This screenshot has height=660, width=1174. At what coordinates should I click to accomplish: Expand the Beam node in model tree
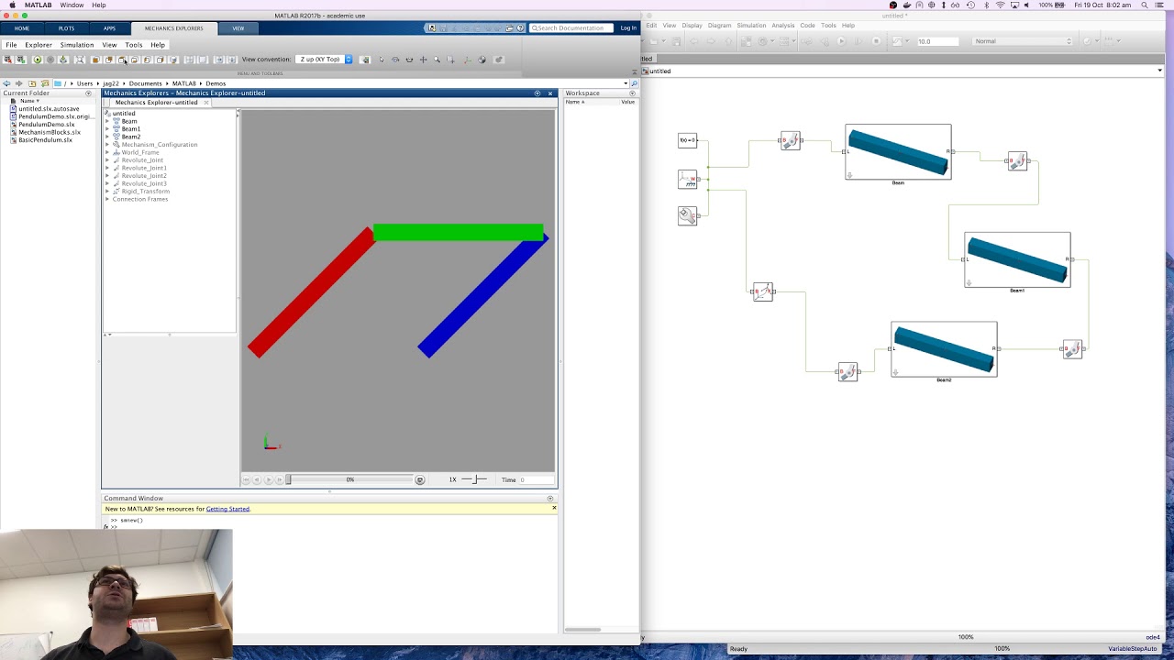click(x=107, y=121)
